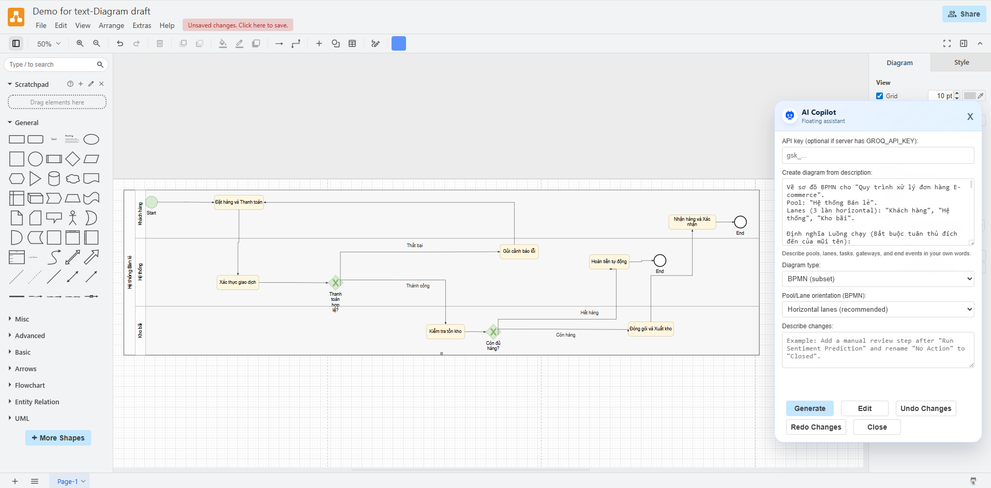Switch to the Style tab

click(x=961, y=63)
